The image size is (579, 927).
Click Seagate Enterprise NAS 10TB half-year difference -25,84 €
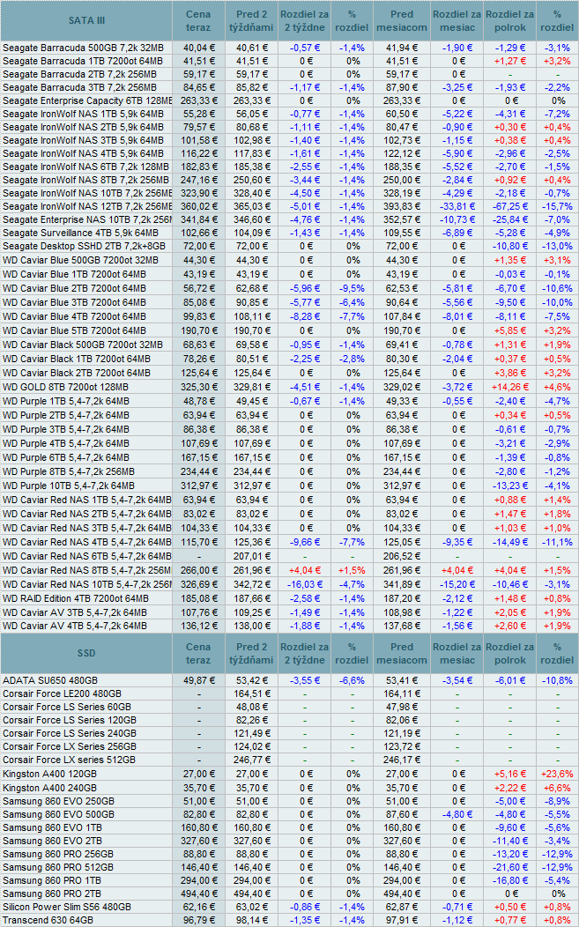[509, 220]
